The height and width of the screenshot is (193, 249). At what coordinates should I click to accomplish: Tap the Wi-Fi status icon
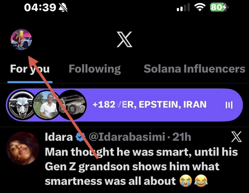tap(200, 7)
